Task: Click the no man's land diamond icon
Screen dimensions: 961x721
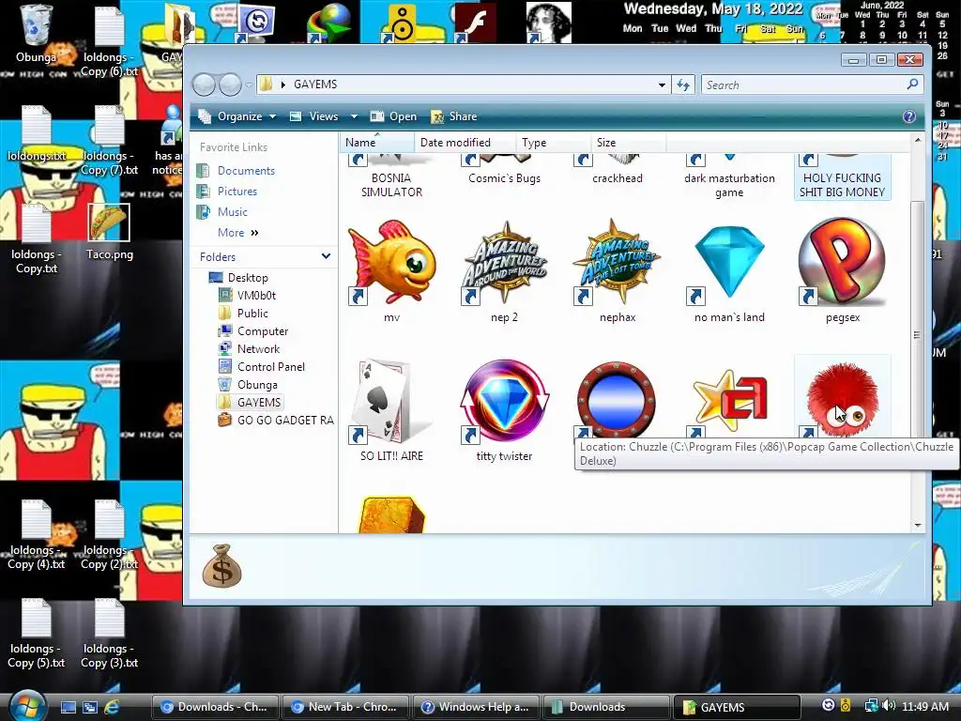Action: coord(729,264)
